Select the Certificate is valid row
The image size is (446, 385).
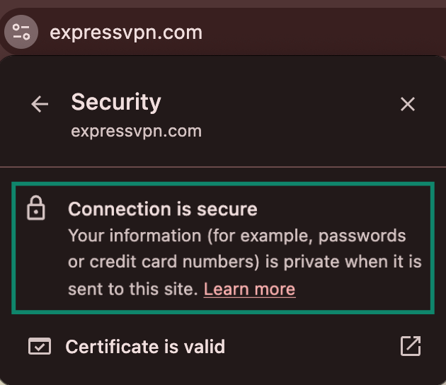(x=212, y=347)
